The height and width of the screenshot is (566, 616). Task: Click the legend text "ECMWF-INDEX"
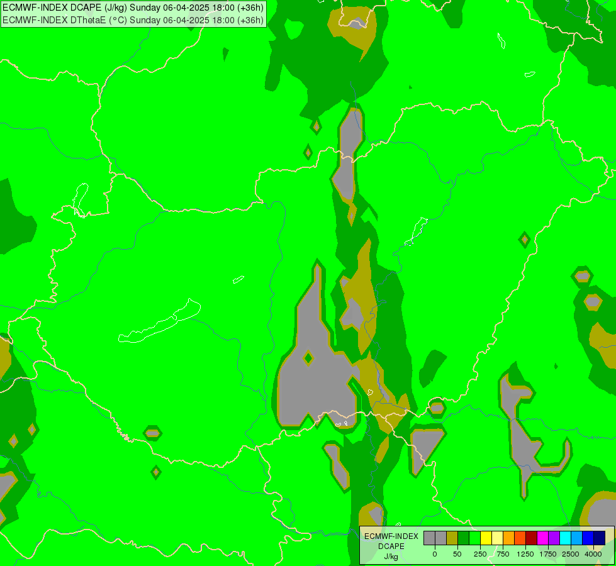click(391, 536)
